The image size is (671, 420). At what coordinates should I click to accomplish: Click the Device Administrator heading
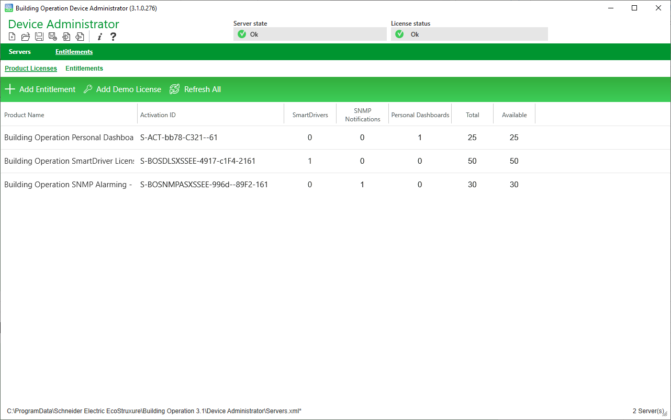click(64, 24)
